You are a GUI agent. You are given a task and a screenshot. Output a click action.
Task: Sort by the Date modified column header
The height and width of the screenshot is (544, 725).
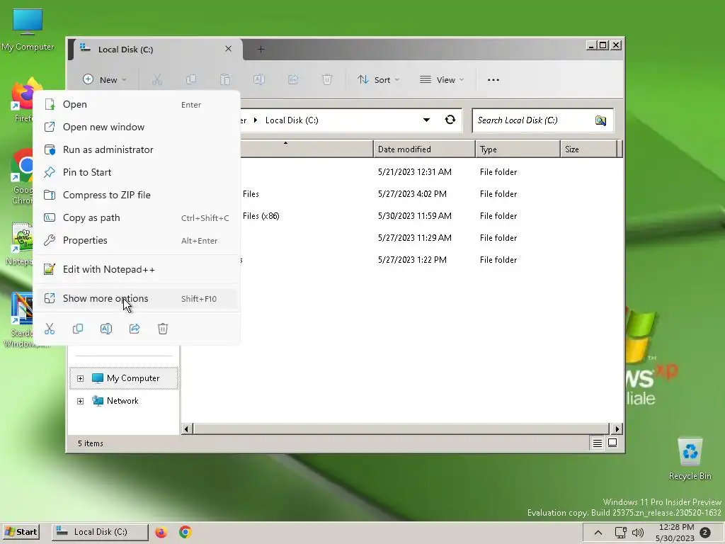click(424, 149)
